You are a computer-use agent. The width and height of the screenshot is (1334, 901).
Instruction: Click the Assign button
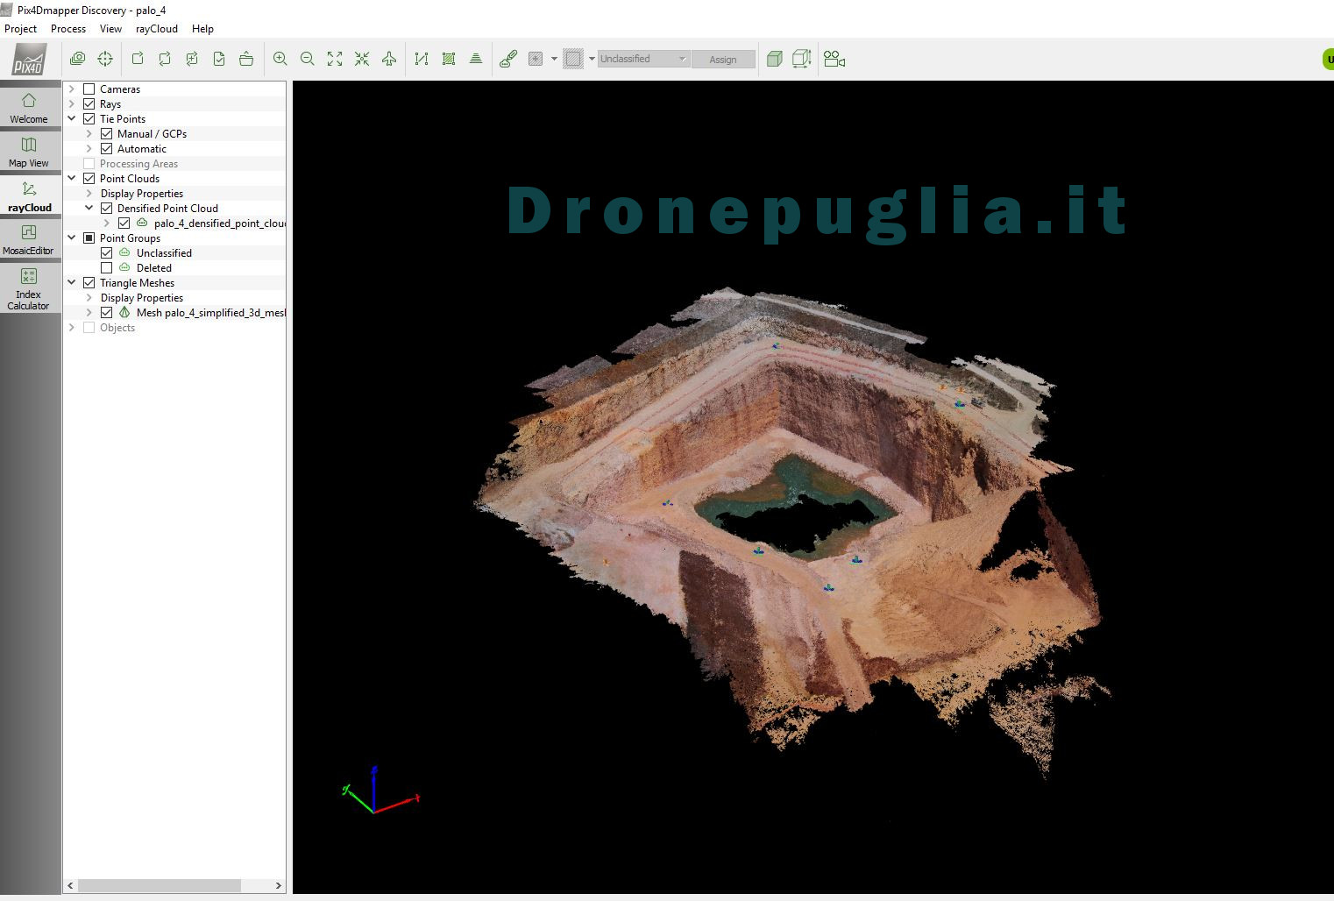tap(723, 60)
